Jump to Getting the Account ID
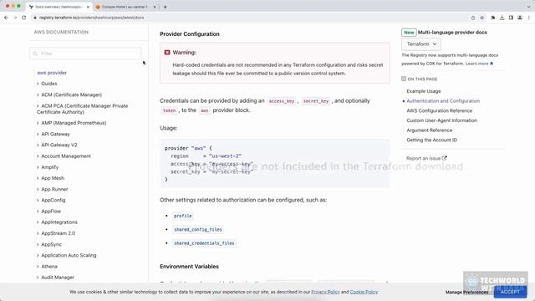The image size is (535, 301). click(x=431, y=140)
